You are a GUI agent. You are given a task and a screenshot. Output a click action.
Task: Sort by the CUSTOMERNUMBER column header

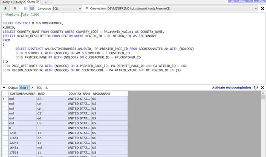click(x=23, y=94)
